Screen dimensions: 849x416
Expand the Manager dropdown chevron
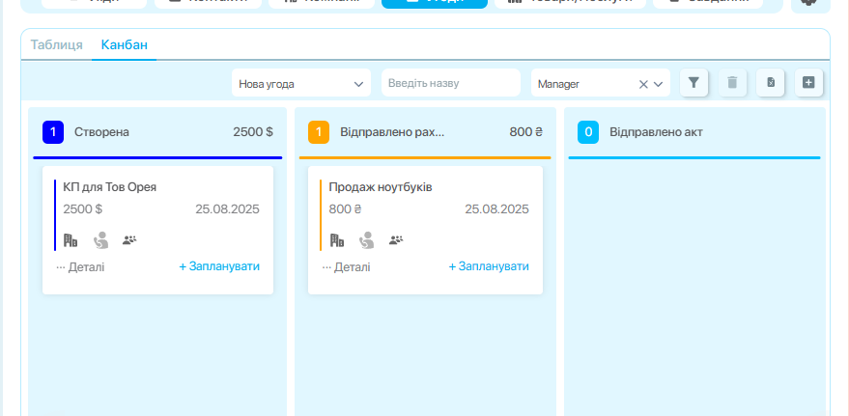(x=660, y=84)
